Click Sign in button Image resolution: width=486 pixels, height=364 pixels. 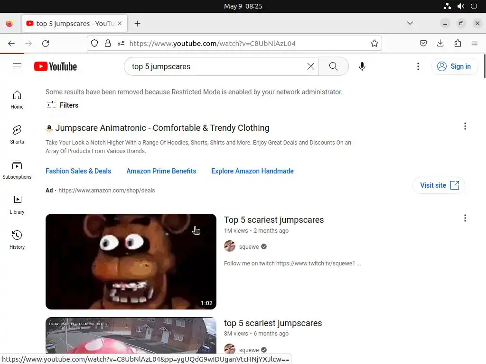click(454, 66)
